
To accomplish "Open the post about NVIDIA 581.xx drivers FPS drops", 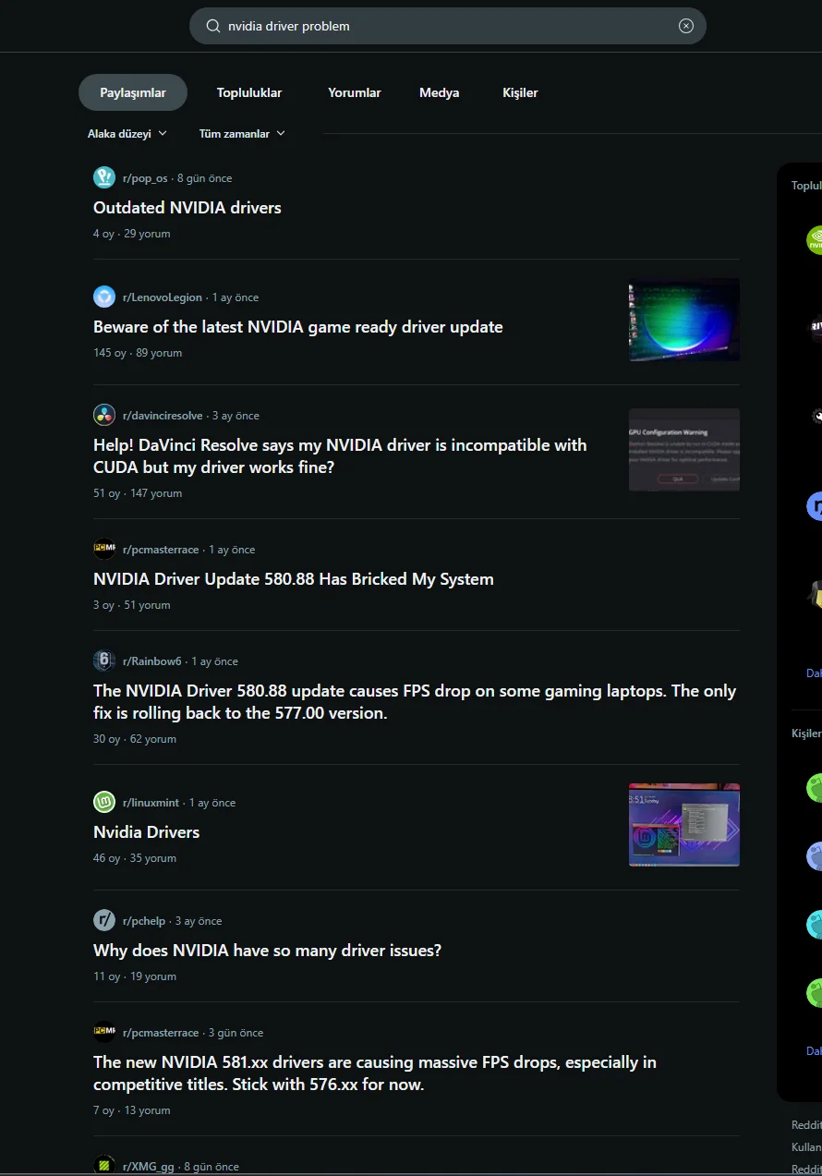I will (x=375, y=1073).
